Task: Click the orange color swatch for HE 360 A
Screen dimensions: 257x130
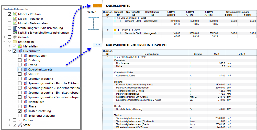Action: 115,30
